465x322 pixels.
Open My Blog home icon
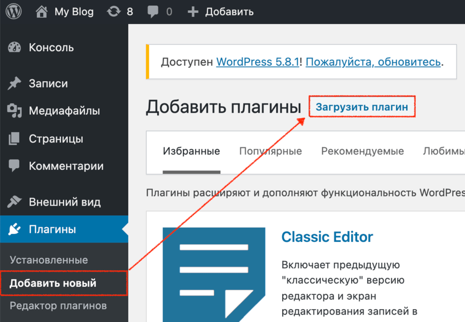pyautogui.click(x=42, y=11)
